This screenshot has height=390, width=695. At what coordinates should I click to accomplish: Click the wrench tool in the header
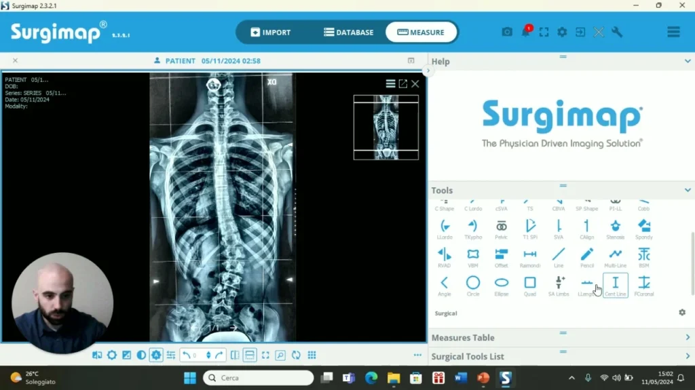(617, 32)
